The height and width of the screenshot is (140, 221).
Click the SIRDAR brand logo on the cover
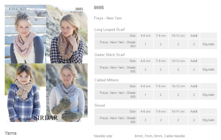(46, 118)
